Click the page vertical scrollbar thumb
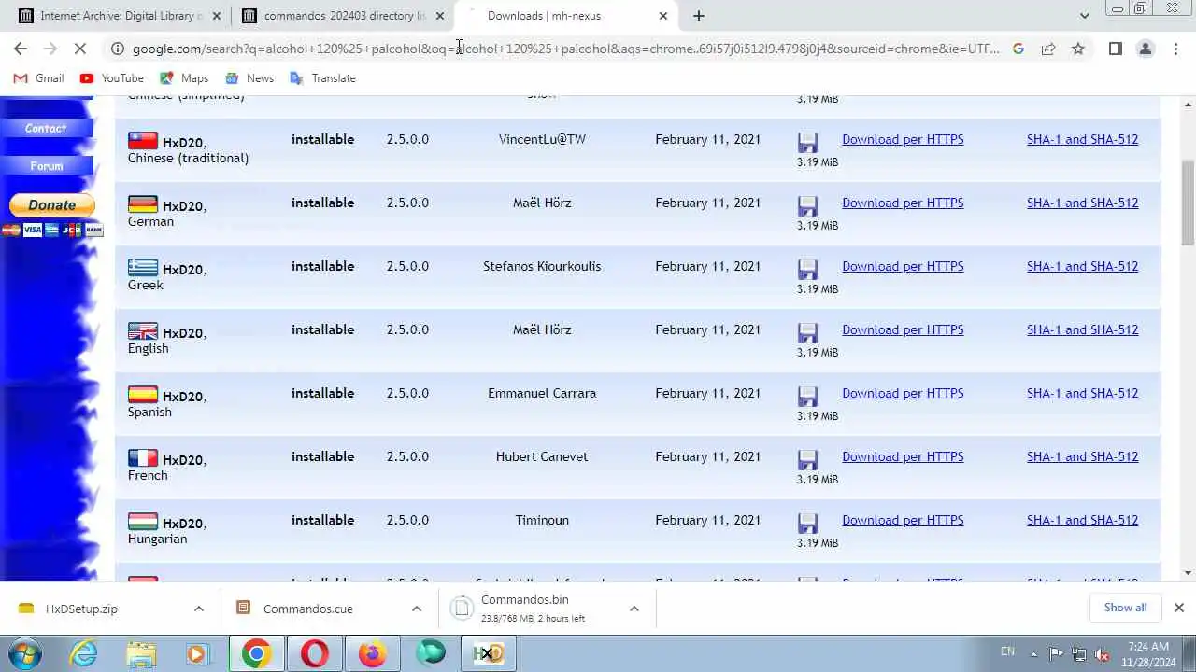The width and height of the screenshot is (1196, 672). pyautogui.click(x=1188, y=202)
